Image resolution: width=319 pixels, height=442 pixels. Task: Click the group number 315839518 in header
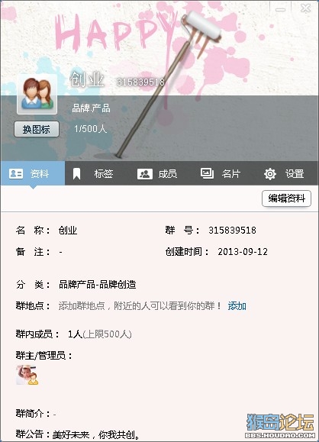coord(140,82)
